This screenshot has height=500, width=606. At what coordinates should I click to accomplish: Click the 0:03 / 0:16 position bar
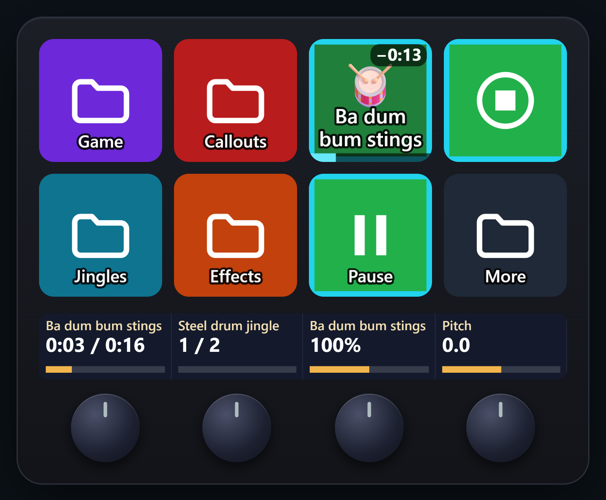(x=105, y=370)
